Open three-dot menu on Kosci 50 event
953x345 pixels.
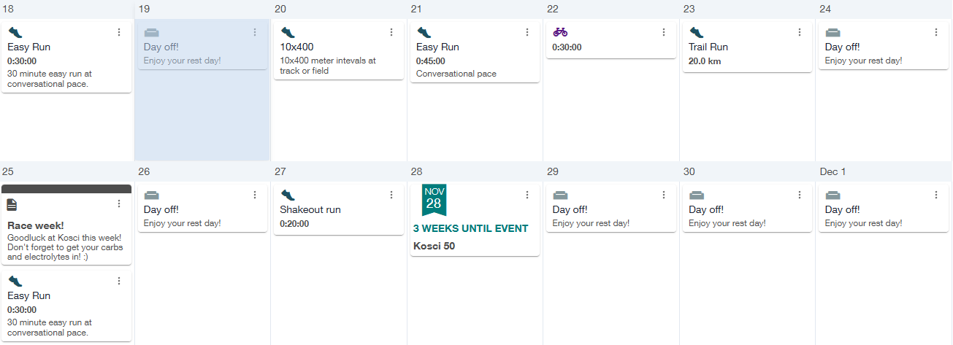(527, 195)
